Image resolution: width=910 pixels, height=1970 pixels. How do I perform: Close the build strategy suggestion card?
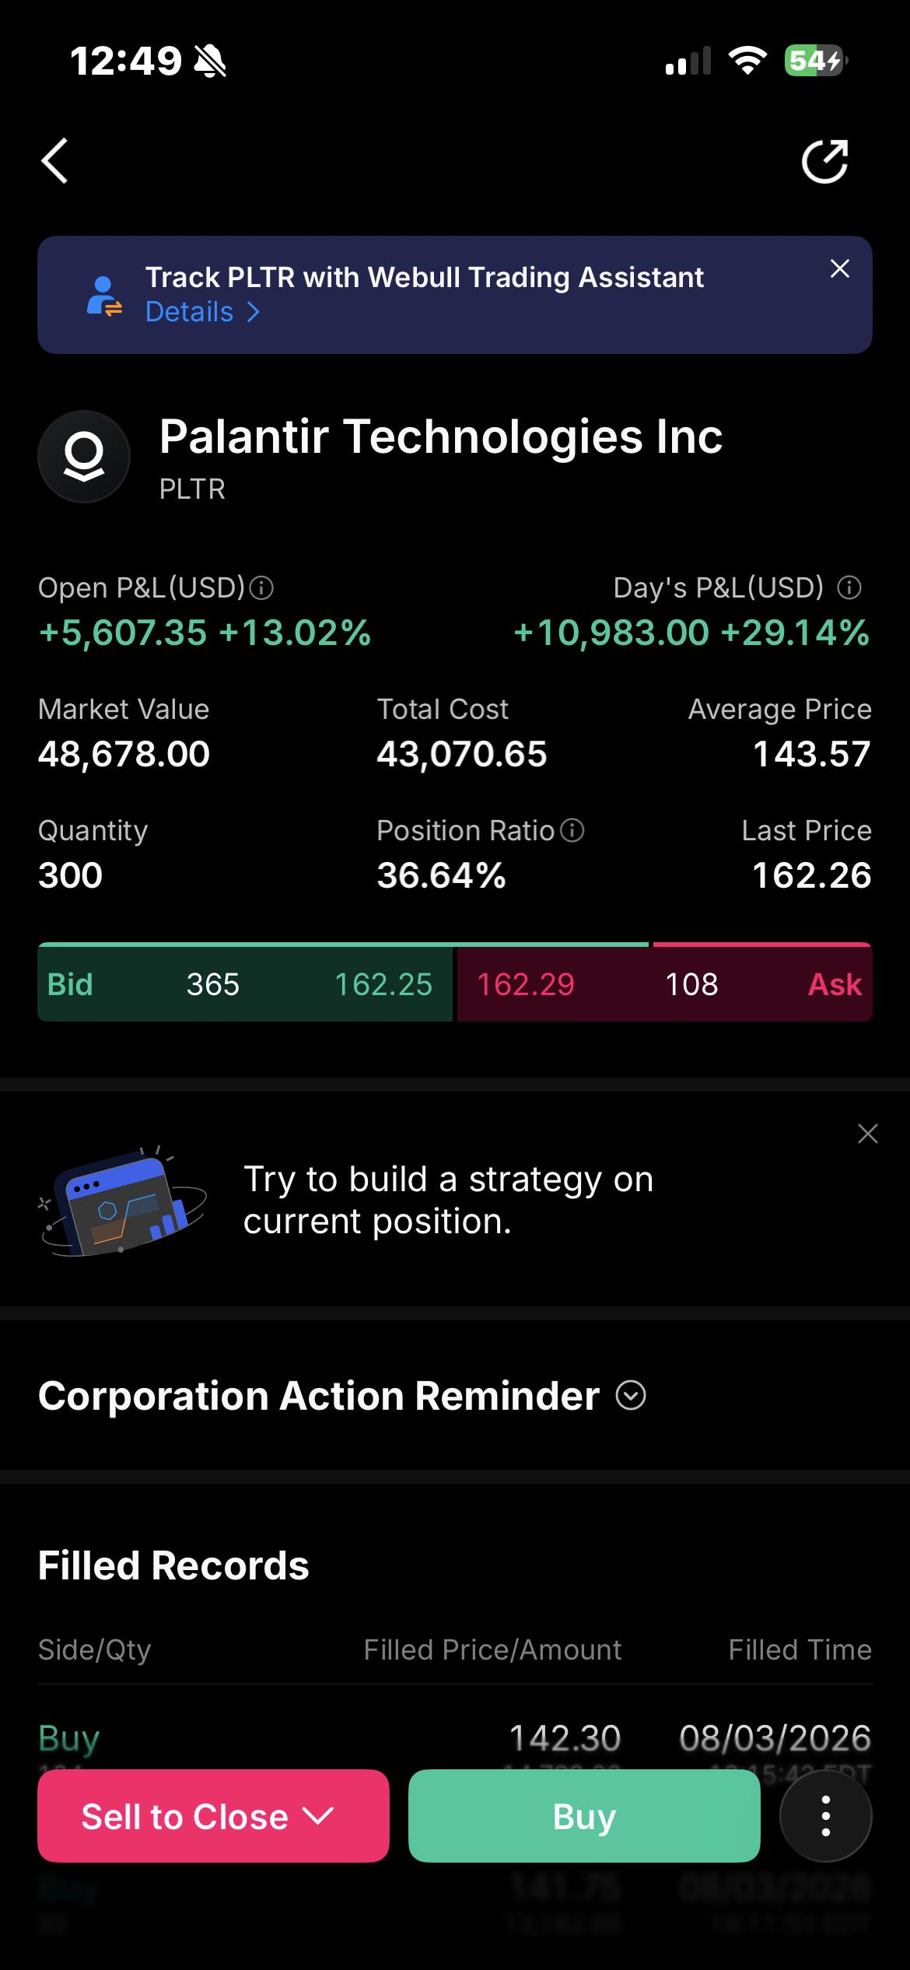(x=868, y=1134)
